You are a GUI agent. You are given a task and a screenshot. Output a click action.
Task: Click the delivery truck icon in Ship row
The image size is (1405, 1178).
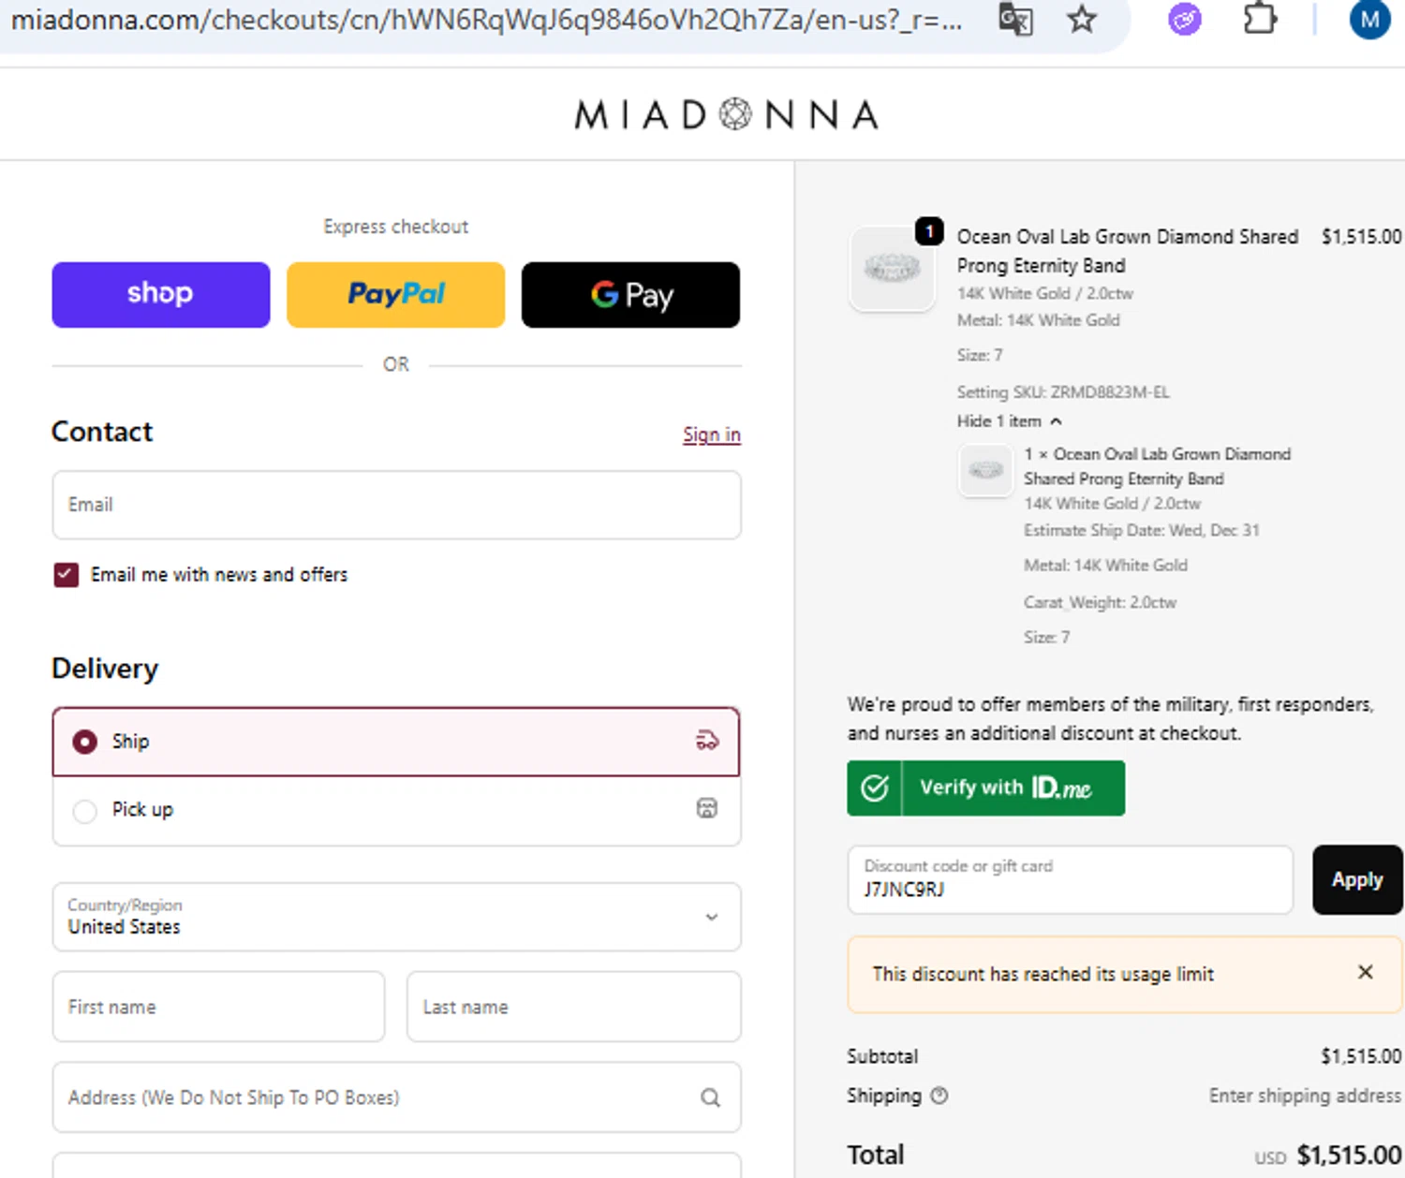[x=707, y=741]
